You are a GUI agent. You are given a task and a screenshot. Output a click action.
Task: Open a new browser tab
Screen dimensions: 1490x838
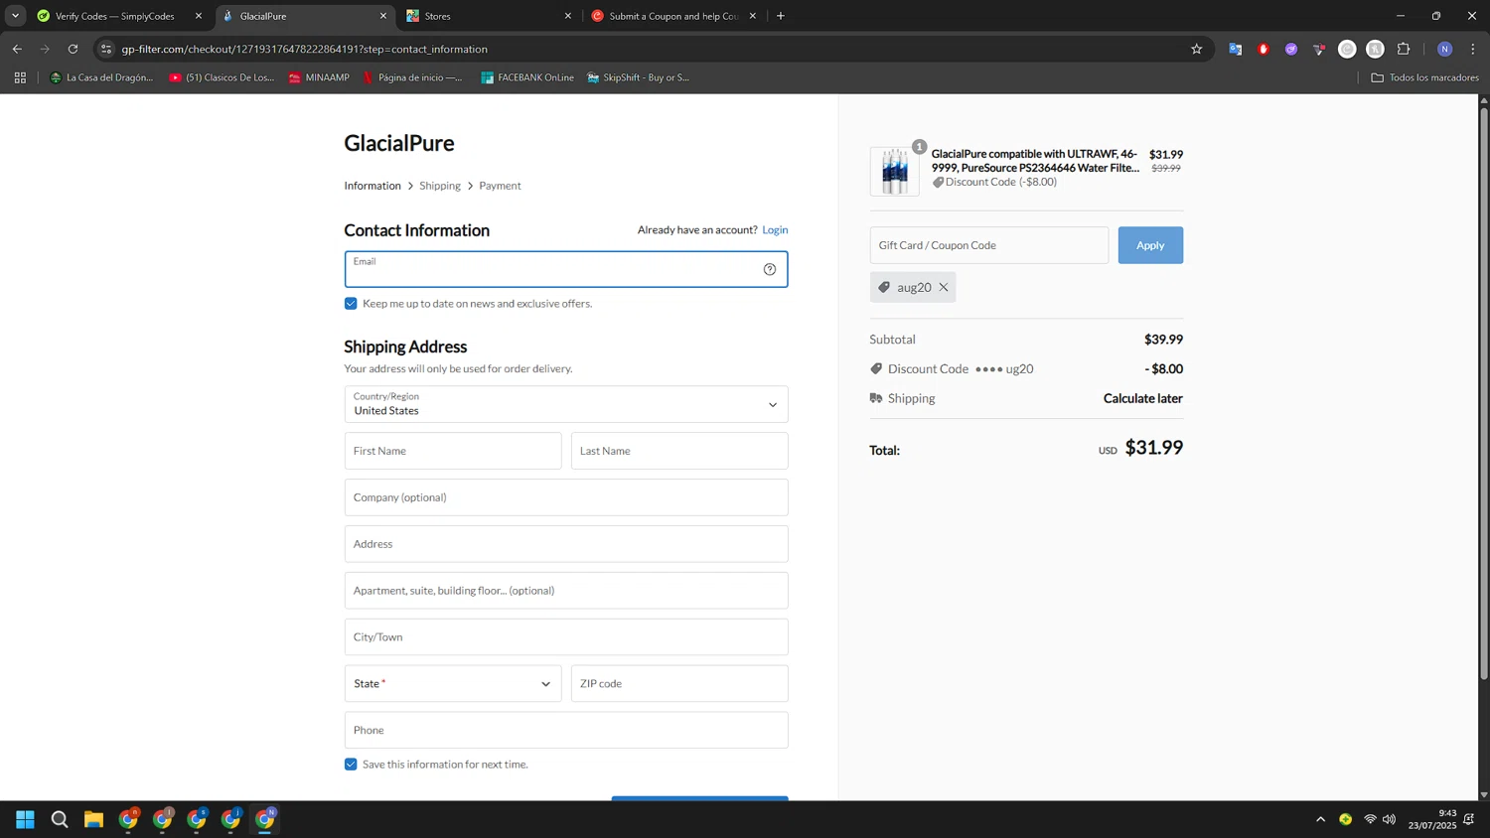point(781,16)
